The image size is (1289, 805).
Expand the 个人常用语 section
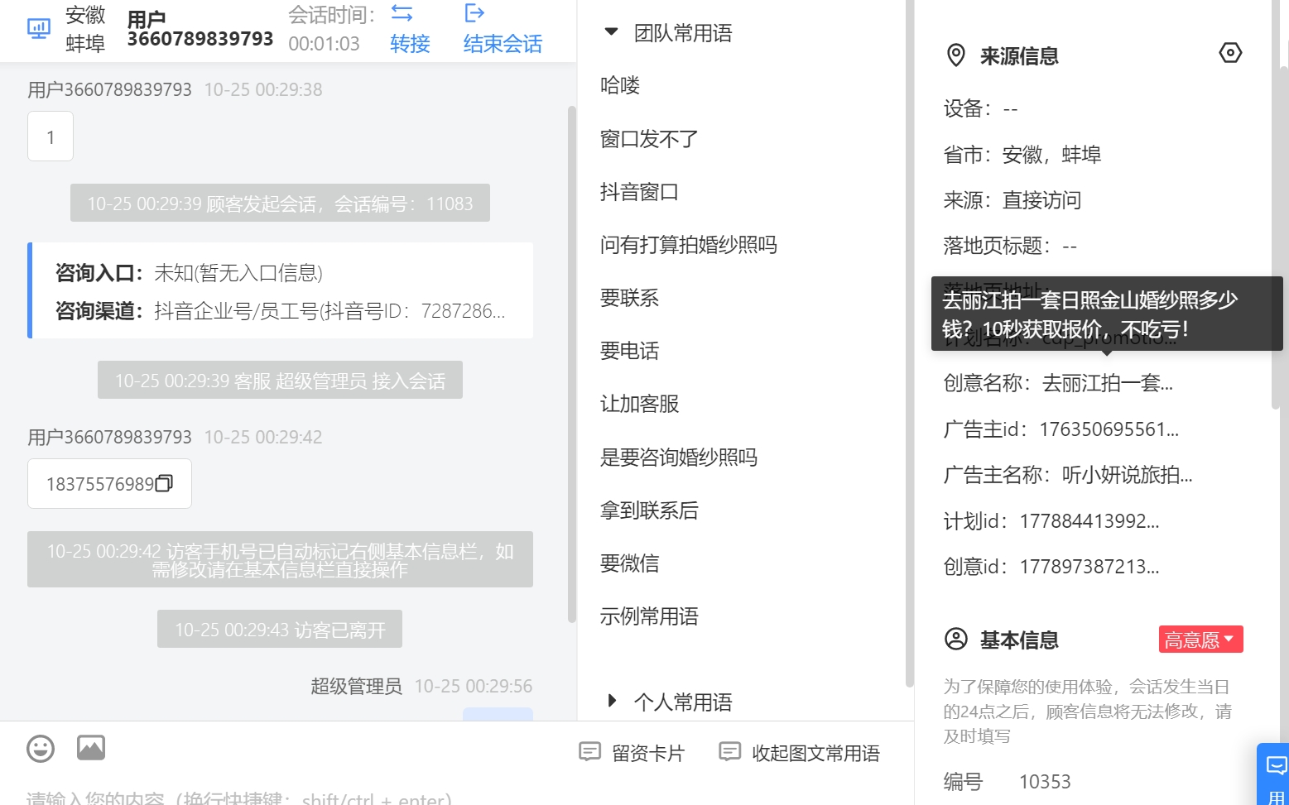point(612,701)
